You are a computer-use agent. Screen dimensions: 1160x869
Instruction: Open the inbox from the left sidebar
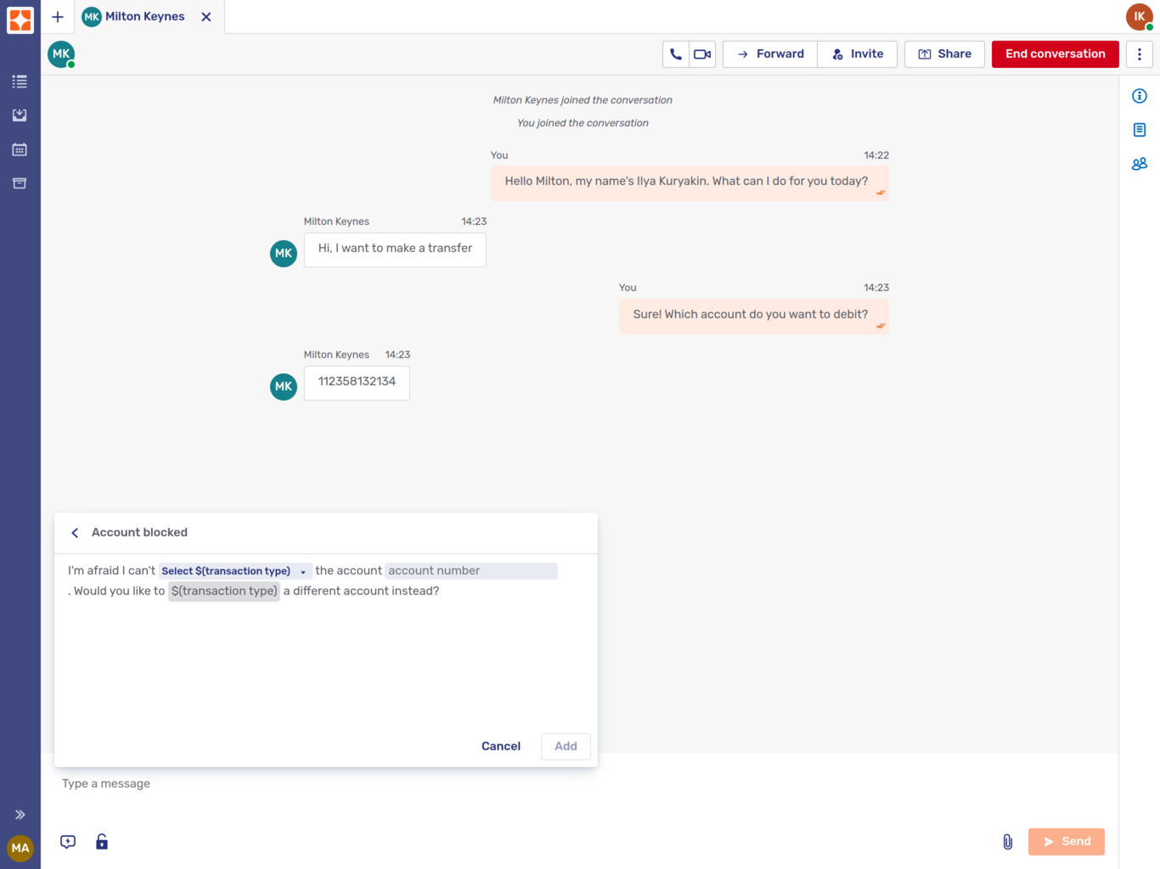20,115
